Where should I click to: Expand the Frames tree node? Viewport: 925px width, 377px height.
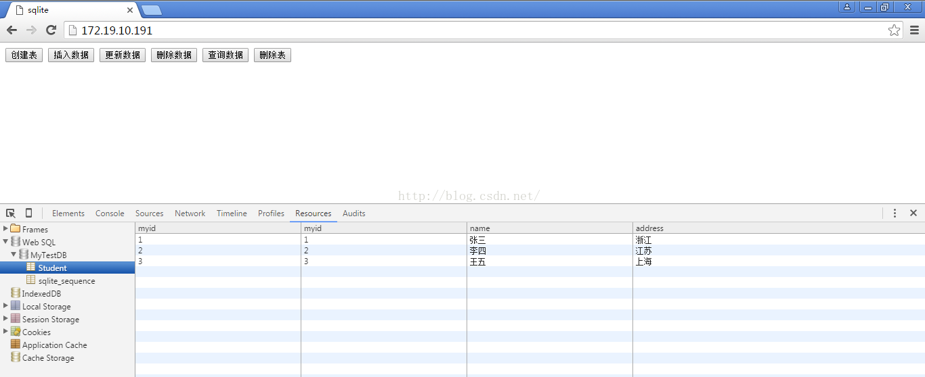tap(6, 229)
